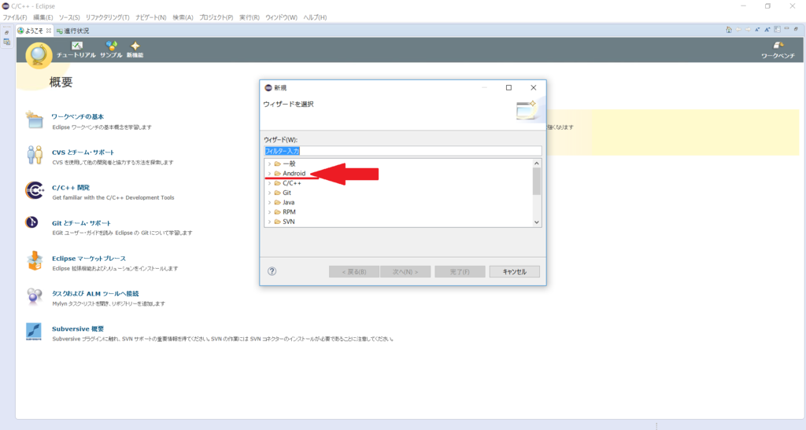Open the 新機能 (What's New) star icon
This screenshot has height=430, width=806.
click(135, 46)
